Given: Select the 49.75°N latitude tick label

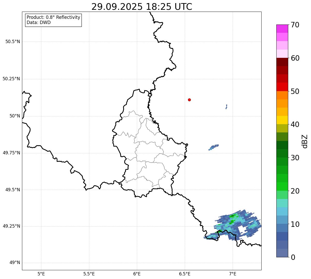Looking at the screenshot, I should coord(11,153).
